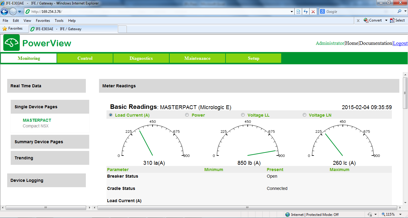Click the Internet zone globe icon
The width and height of the screenshot is (408, 218).
[x=287, y=214]
